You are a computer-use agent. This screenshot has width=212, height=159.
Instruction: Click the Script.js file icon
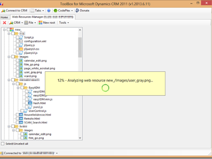point(21,37)
